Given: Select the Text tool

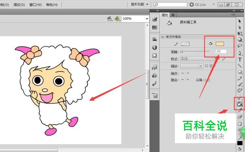Looking at the screenshot, I should (240, 59).
